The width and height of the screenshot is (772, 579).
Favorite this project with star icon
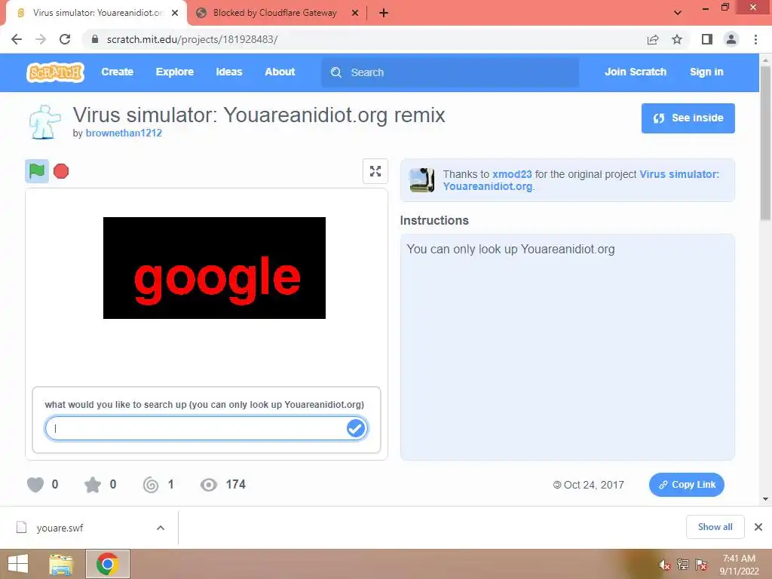(x=93, y=485)
